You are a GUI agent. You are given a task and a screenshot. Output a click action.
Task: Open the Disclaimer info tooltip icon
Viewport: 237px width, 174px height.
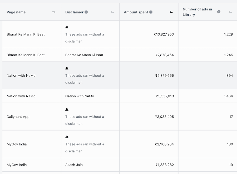[86, 12]
